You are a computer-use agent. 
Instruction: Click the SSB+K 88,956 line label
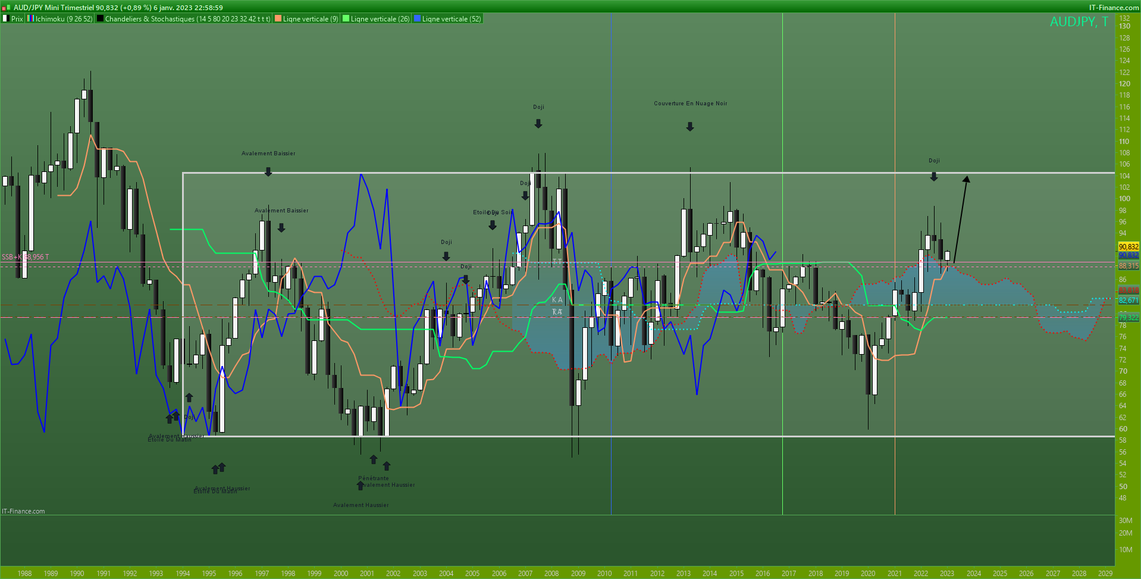26,257
